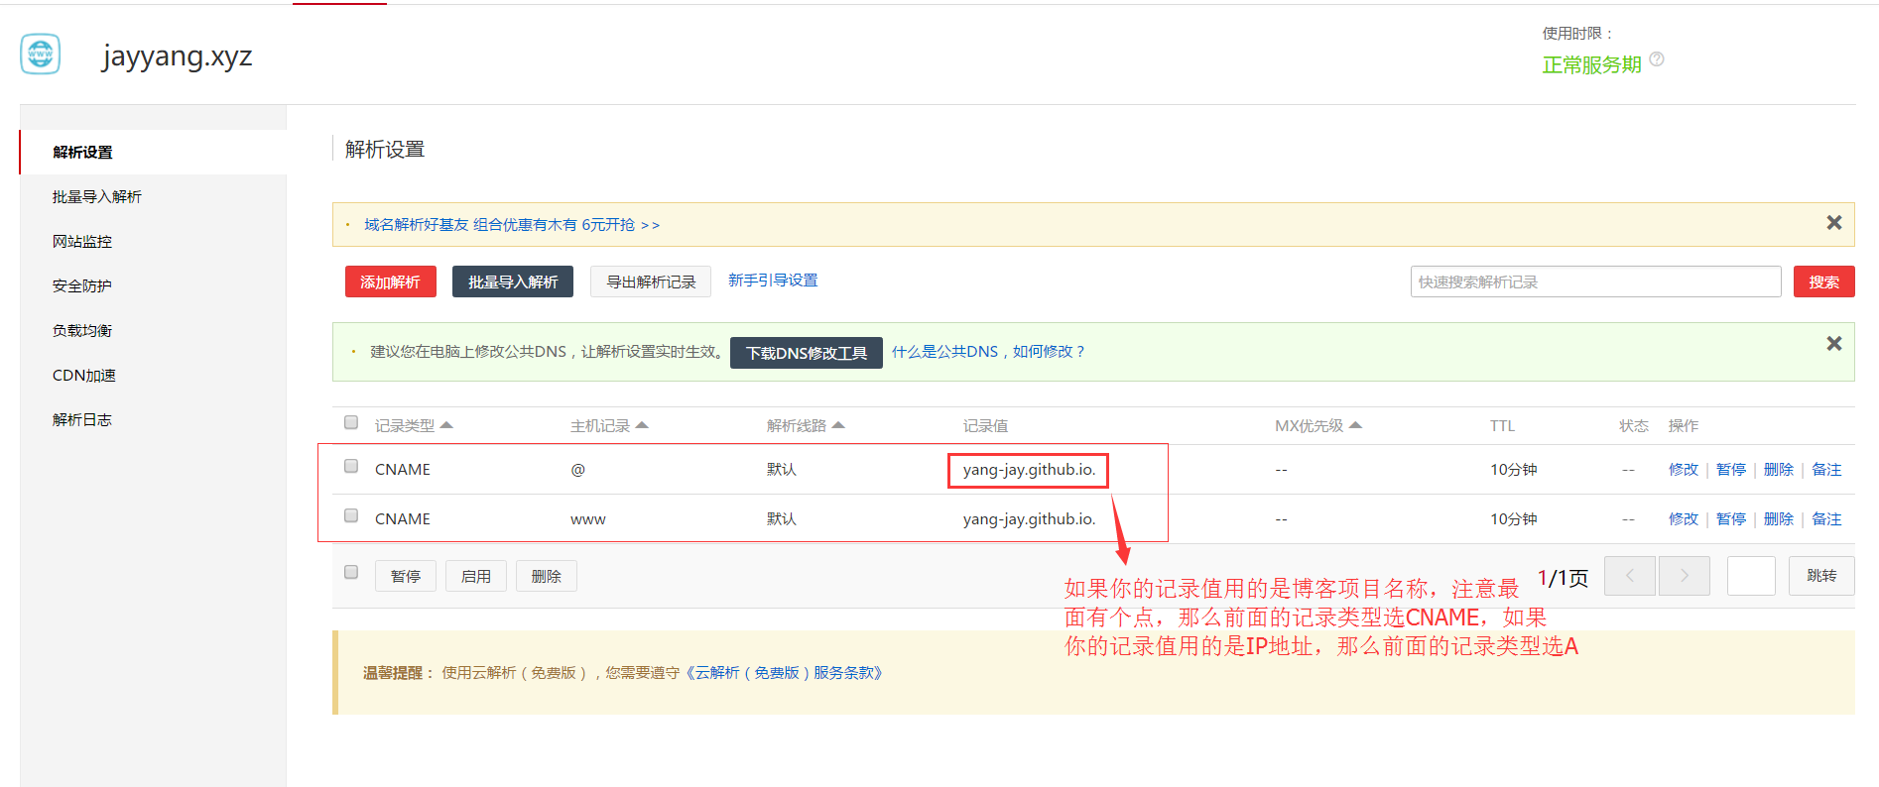
Task: Click 删除 for the @ record
Action: coord(1779,469)
